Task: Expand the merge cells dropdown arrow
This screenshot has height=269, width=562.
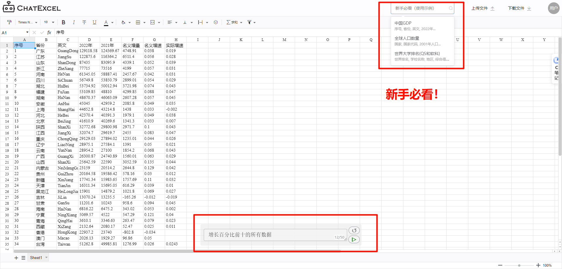Action: click(159, 23)
